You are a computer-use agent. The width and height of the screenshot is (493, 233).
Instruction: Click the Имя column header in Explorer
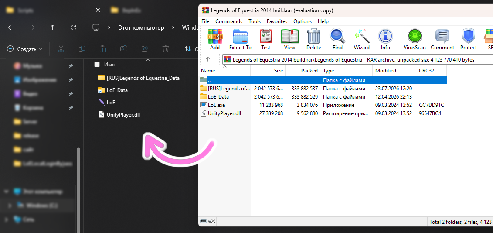pyautogui.click(x=109, y=65)
